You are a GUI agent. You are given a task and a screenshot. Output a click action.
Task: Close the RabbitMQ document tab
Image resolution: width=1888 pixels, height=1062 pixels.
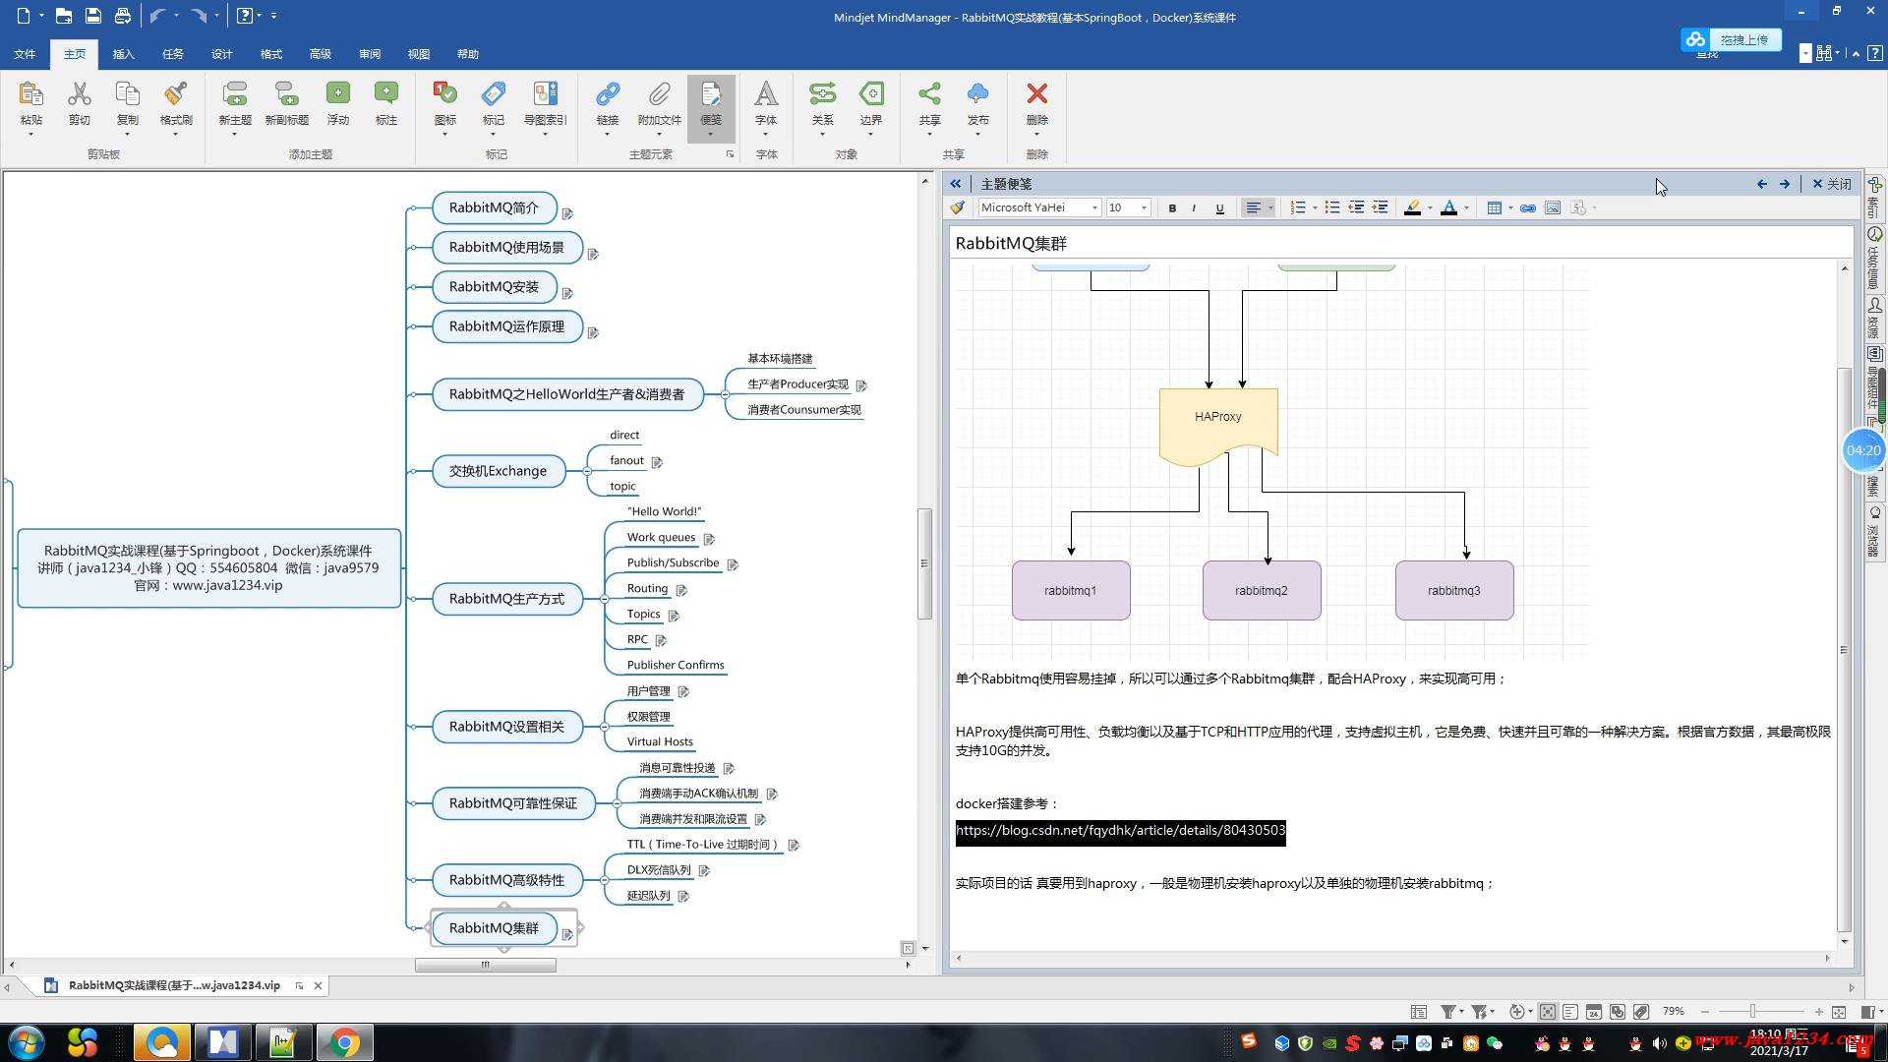(x=318, y=986)
